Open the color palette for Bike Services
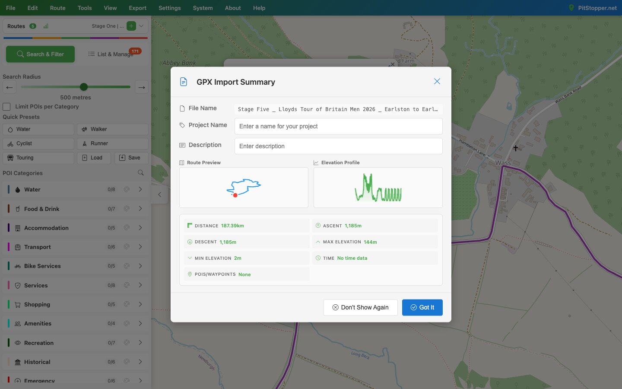The width and height of the screenshot is (622, 389). (x=127, y=266)
